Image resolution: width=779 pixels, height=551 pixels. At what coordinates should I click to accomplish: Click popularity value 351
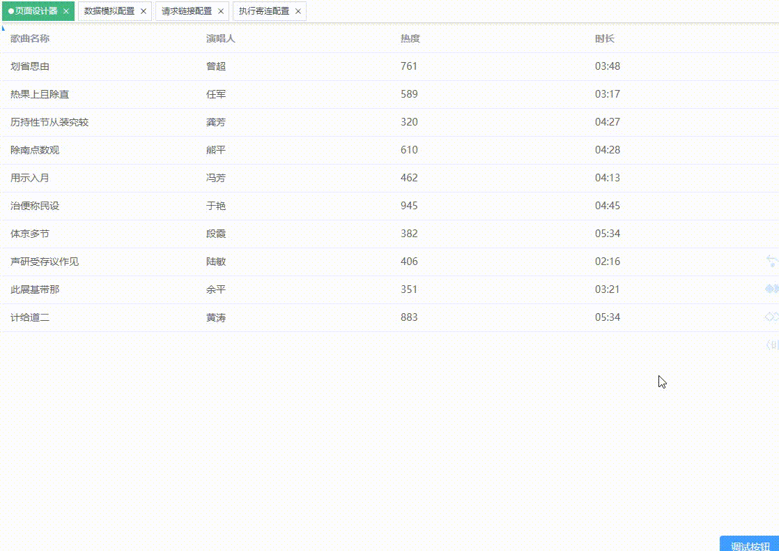[409, 289]
